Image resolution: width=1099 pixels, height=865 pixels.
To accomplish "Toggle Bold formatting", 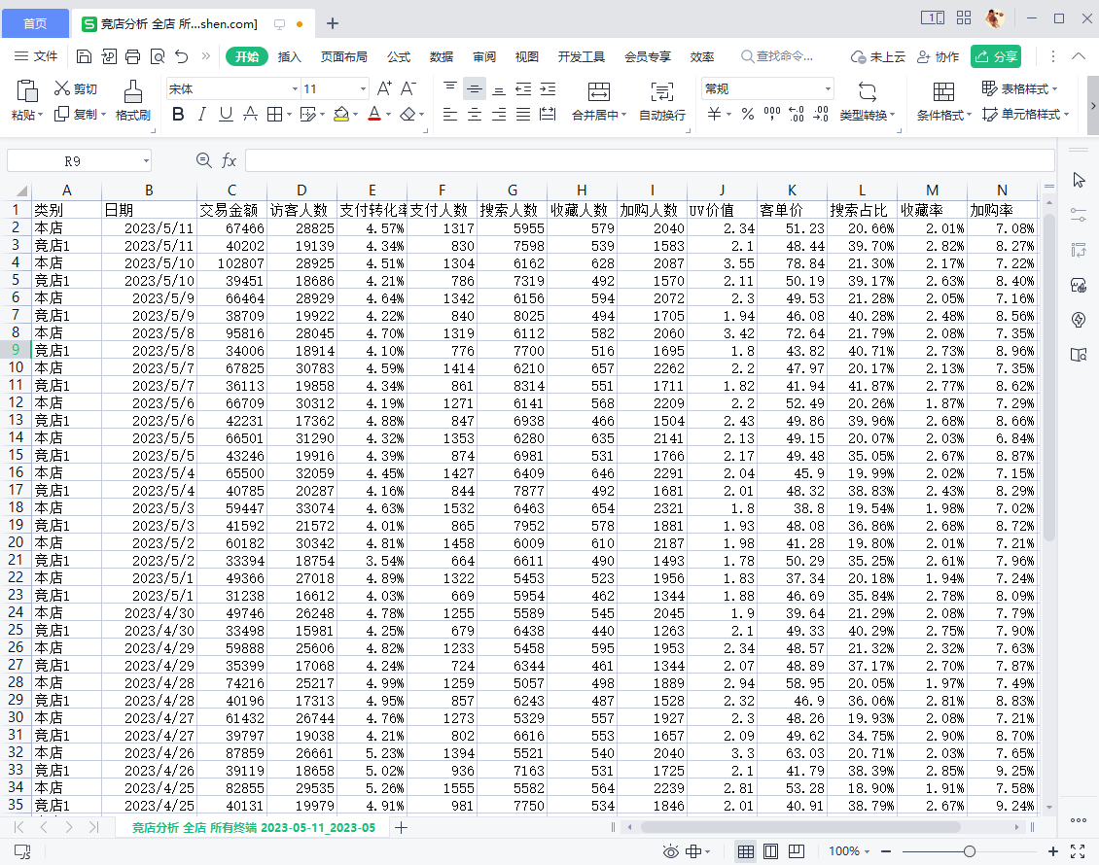I will tap(178, 115).
